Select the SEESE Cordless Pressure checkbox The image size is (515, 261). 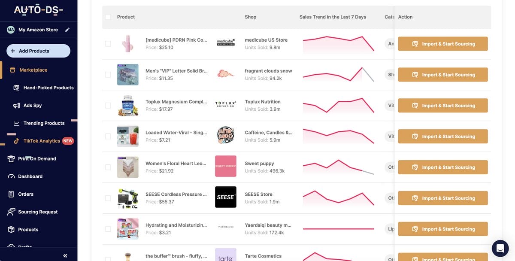[x=108, y=198]
